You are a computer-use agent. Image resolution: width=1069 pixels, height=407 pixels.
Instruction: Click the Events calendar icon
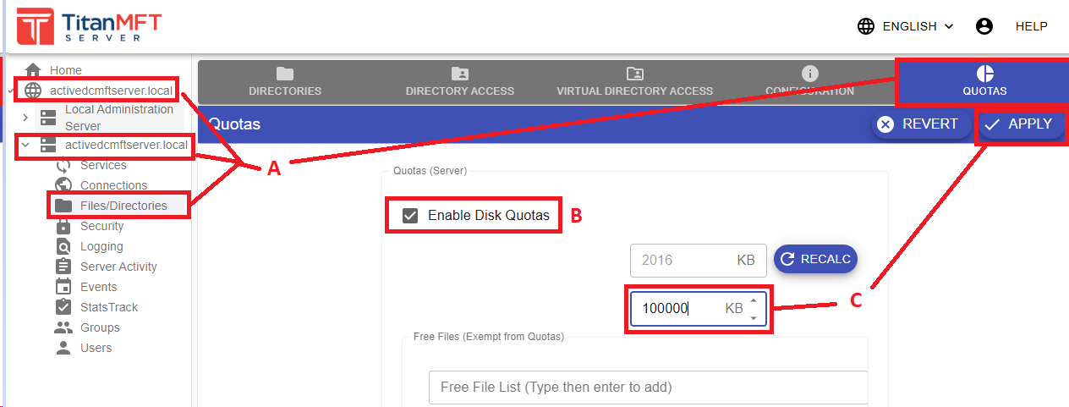tap(63, 287)
